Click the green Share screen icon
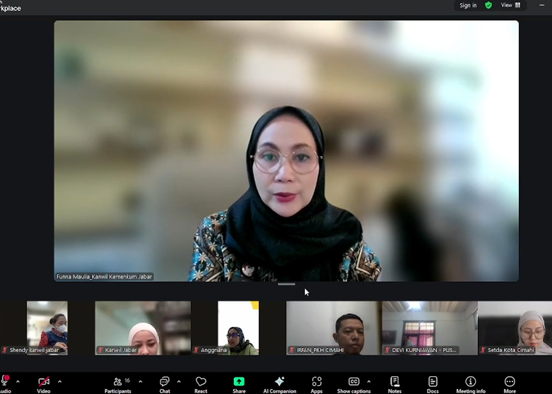 coord(239,382)
